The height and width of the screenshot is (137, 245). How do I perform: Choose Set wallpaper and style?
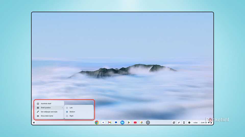click(49, 112)
